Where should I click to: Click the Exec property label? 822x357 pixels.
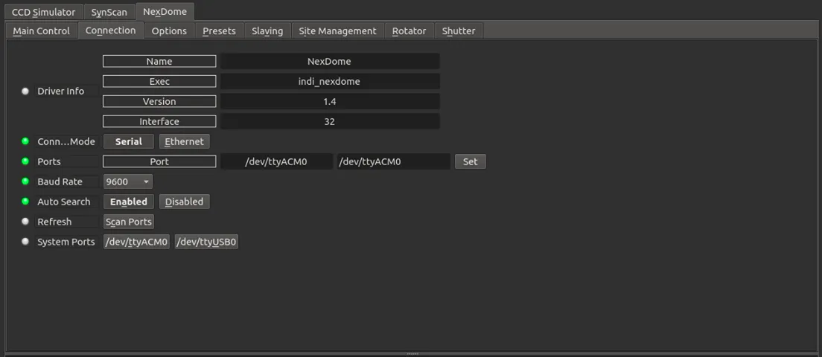pyautogui.click(x=159, y=81)
